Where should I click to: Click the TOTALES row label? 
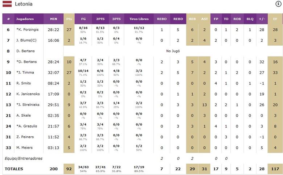click(x=14, y=169)
